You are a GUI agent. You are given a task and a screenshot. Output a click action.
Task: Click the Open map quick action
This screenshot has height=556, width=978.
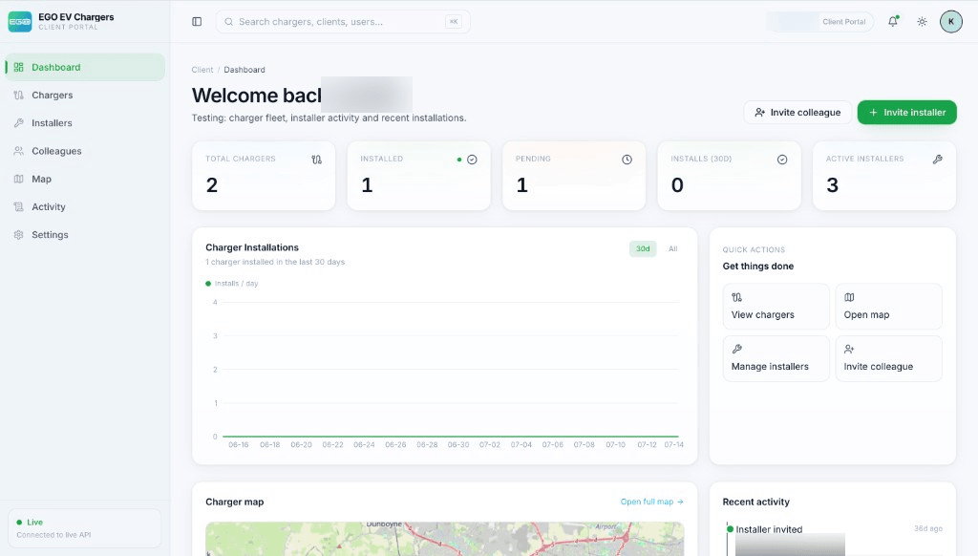tap(889, 307)
